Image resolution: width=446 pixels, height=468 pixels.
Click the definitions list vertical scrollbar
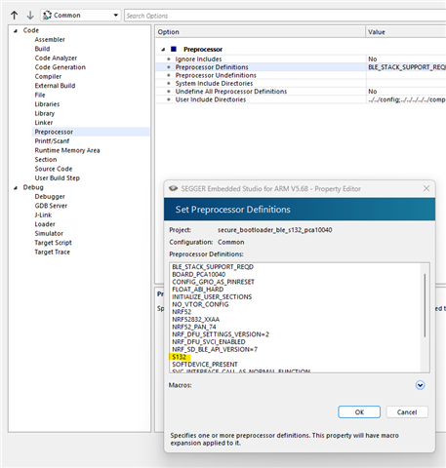pyautogui.click(x=425, y=305)
